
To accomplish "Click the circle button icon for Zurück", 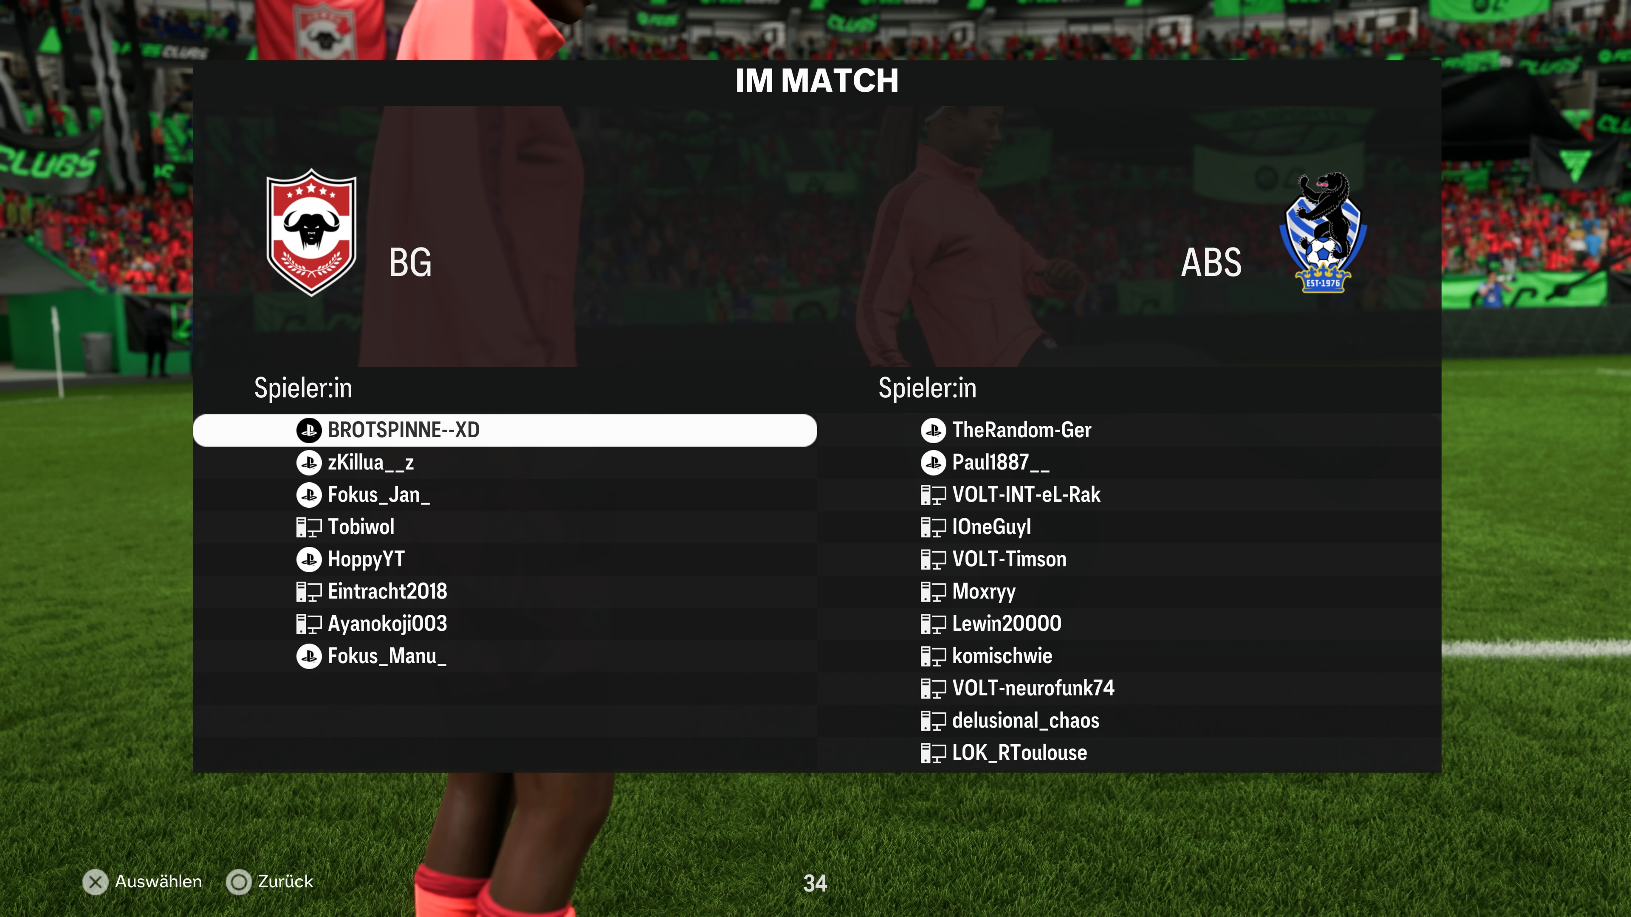I will [x=239, y=882].
